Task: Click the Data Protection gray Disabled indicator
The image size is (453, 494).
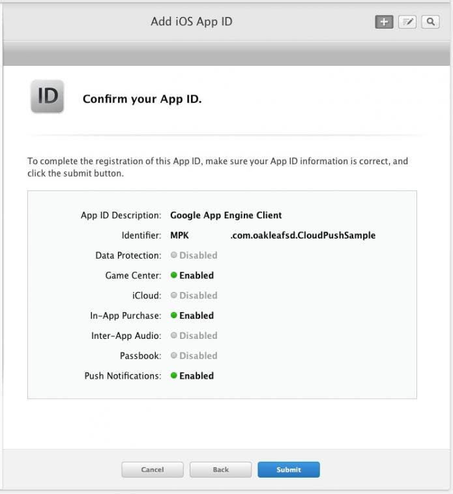Action: coord(173,255)
